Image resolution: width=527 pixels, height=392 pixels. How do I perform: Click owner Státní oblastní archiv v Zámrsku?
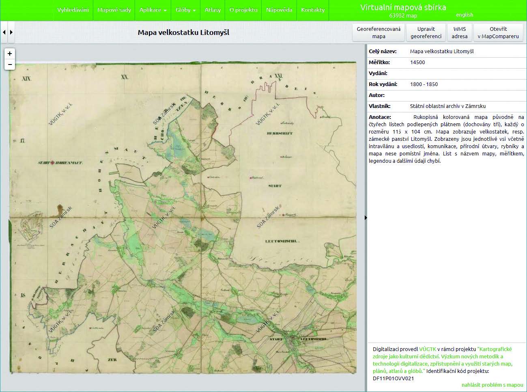coord(448,106)
